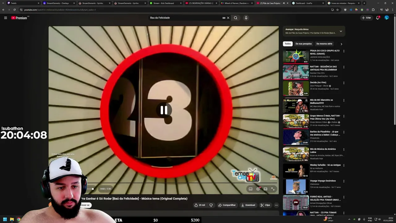This screenshot has width=396, height=223.
Task: Like the video (29 mil)
Action: (x=200, y=205)
